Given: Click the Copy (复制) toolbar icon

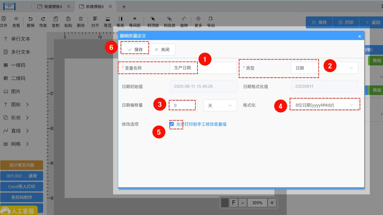Looking at the screenshot, I should click(x=56, y=19).
